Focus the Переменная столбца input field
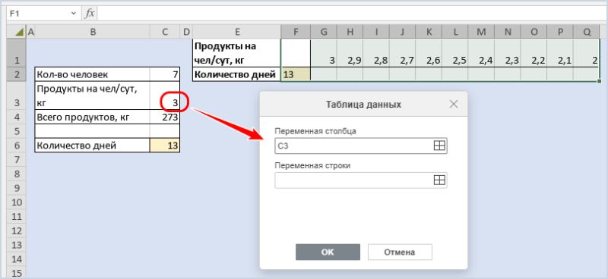The height and width of the screenshot is (279, 608). [360, 146]
